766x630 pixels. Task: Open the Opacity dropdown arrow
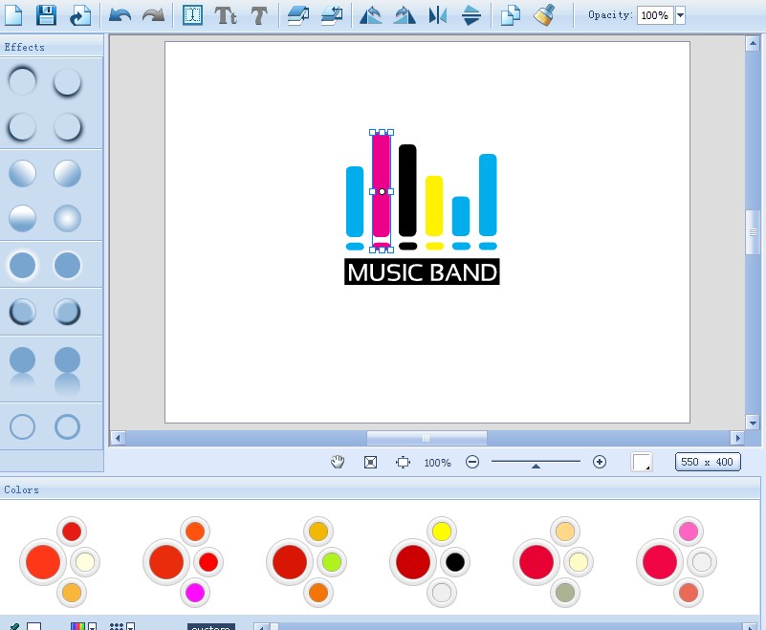[680, 15]
